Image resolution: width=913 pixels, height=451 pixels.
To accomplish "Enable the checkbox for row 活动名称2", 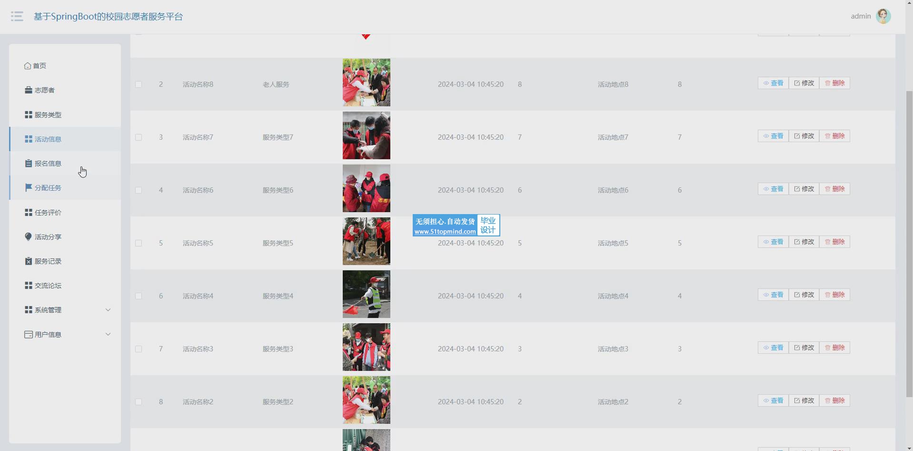I will pos(139,402).
